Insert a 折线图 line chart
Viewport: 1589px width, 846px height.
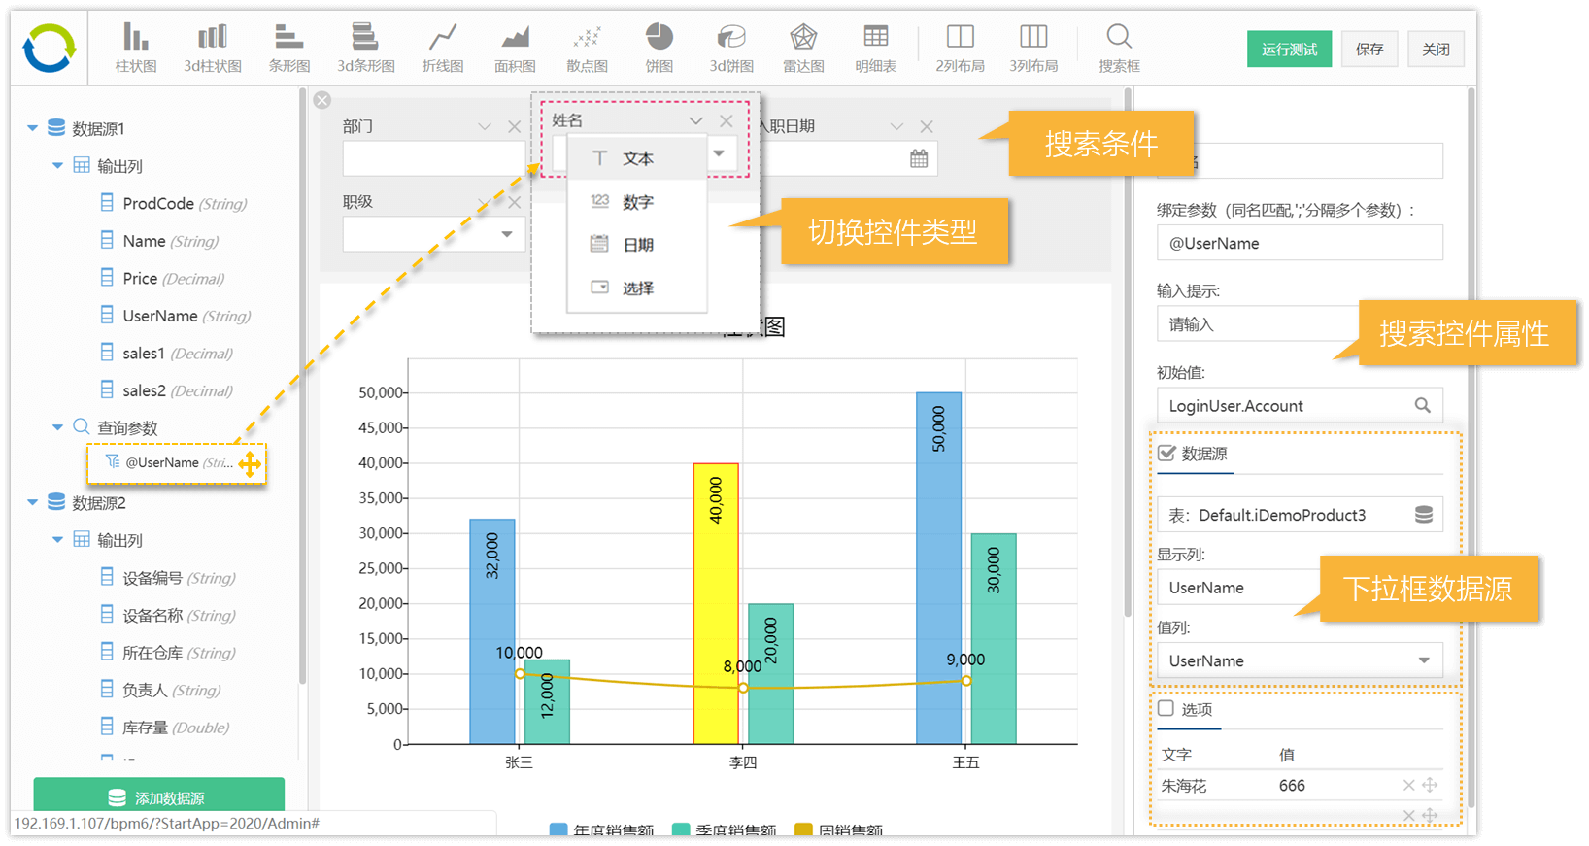tap(443, 48)
